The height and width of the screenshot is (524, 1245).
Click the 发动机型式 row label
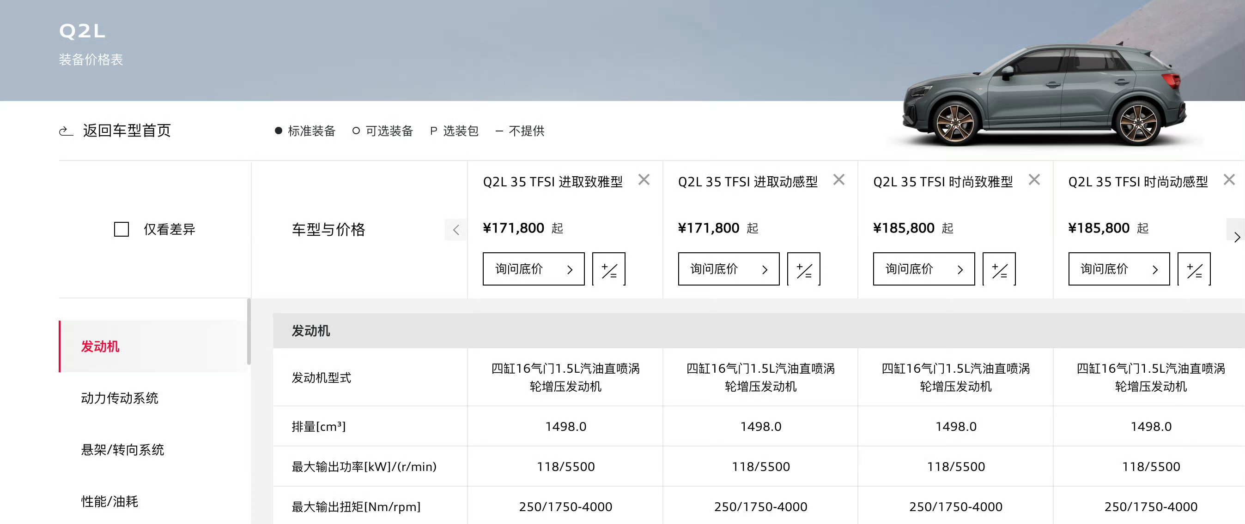(322, 378)
